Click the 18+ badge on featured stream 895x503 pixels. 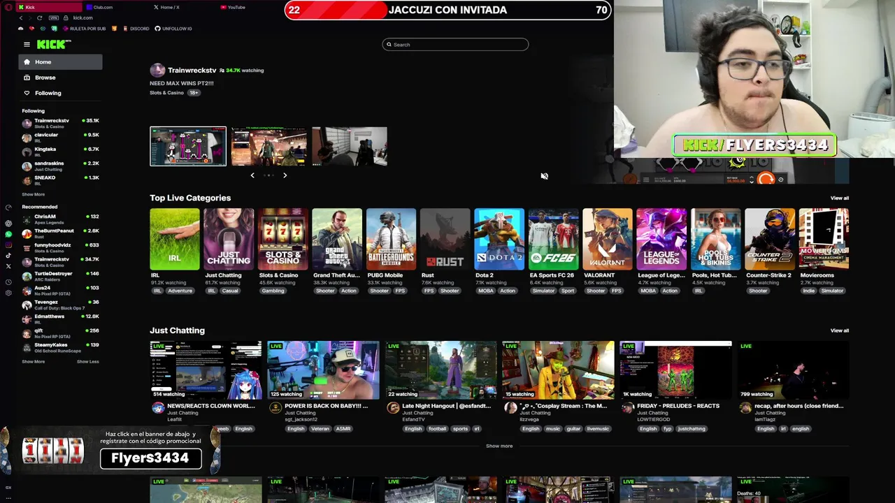point(194,93)
